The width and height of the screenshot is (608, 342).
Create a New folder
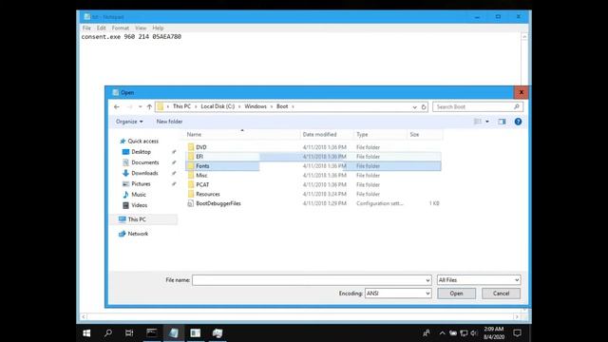pos(169,122)
